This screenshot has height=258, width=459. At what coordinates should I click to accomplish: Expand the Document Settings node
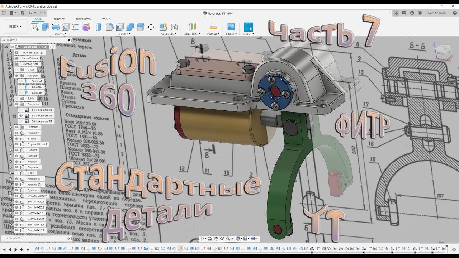pyautogui.click(x=10, y=53)
